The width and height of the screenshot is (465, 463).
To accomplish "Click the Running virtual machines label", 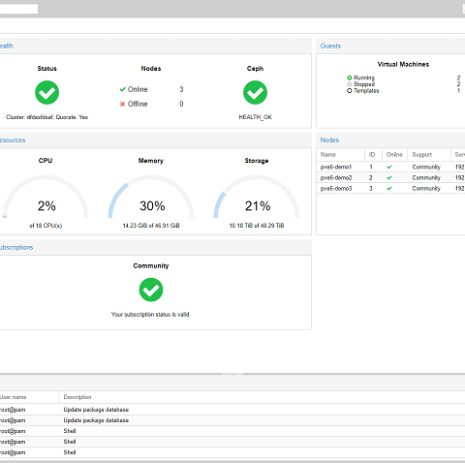I will [364, 77].
